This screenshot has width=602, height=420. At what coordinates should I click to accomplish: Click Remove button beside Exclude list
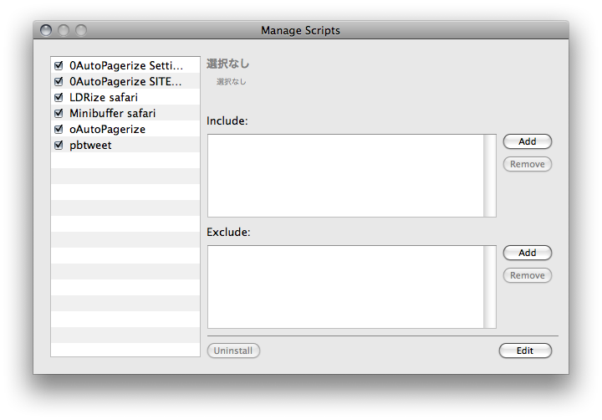coord(527,275)
